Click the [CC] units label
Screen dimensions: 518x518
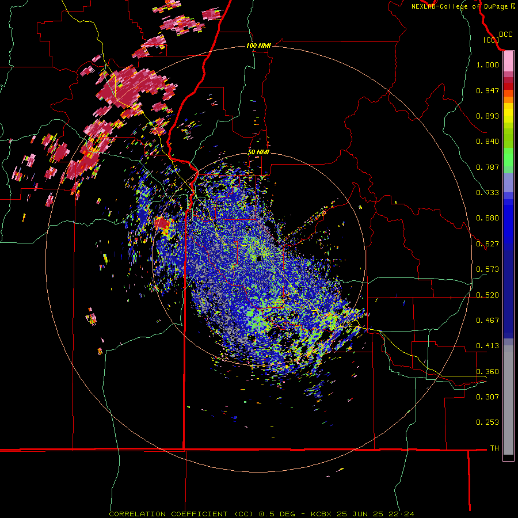[x=491, y=40]
